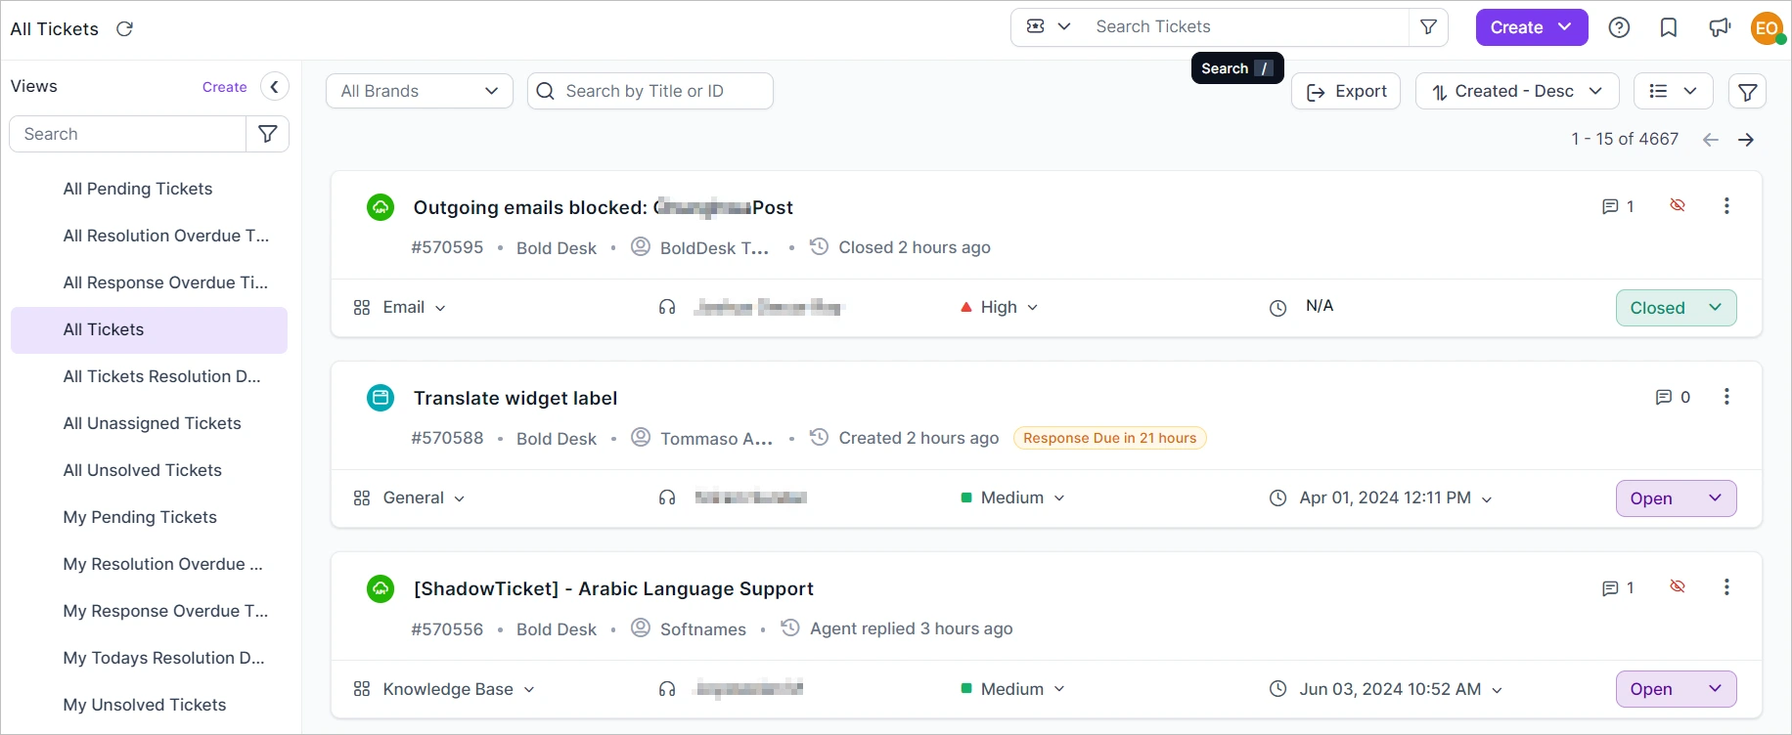
Task: Toggle hidden-eye icon on ShadowTicket Arabic ticket
Action: [1678, 586]
